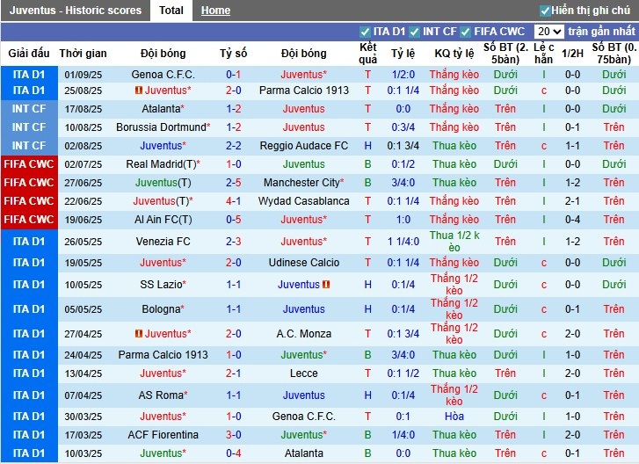Click red card icon in Parma Calcio row

[139, 91]
